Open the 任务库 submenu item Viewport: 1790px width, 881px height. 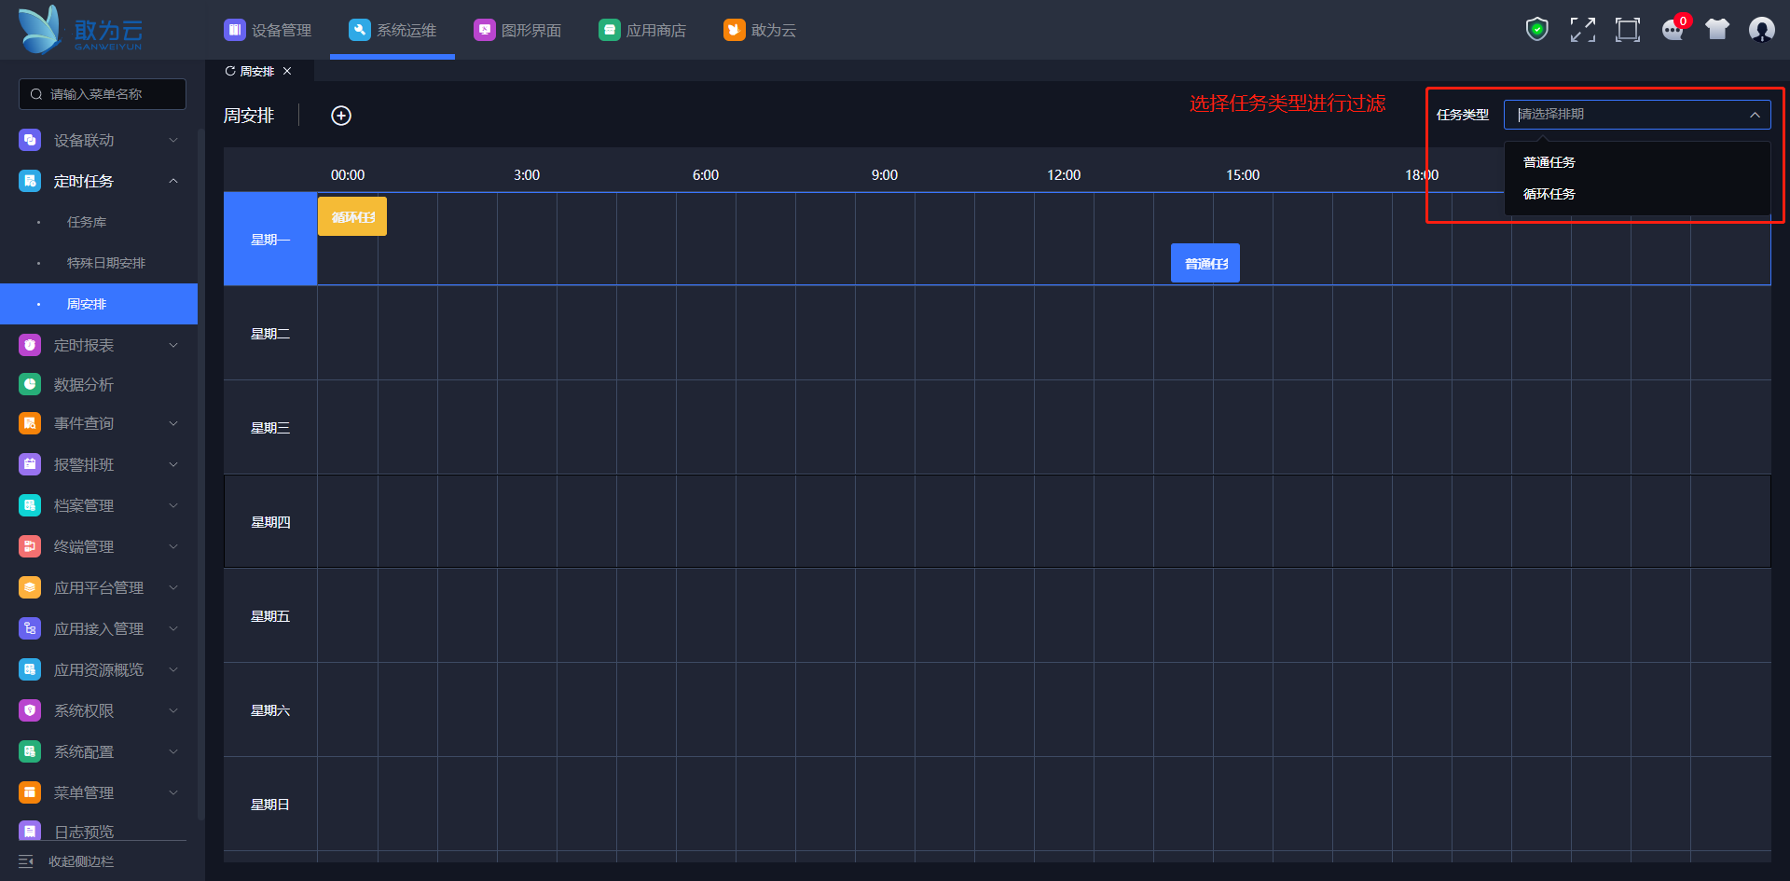click(x=87, y=222)
